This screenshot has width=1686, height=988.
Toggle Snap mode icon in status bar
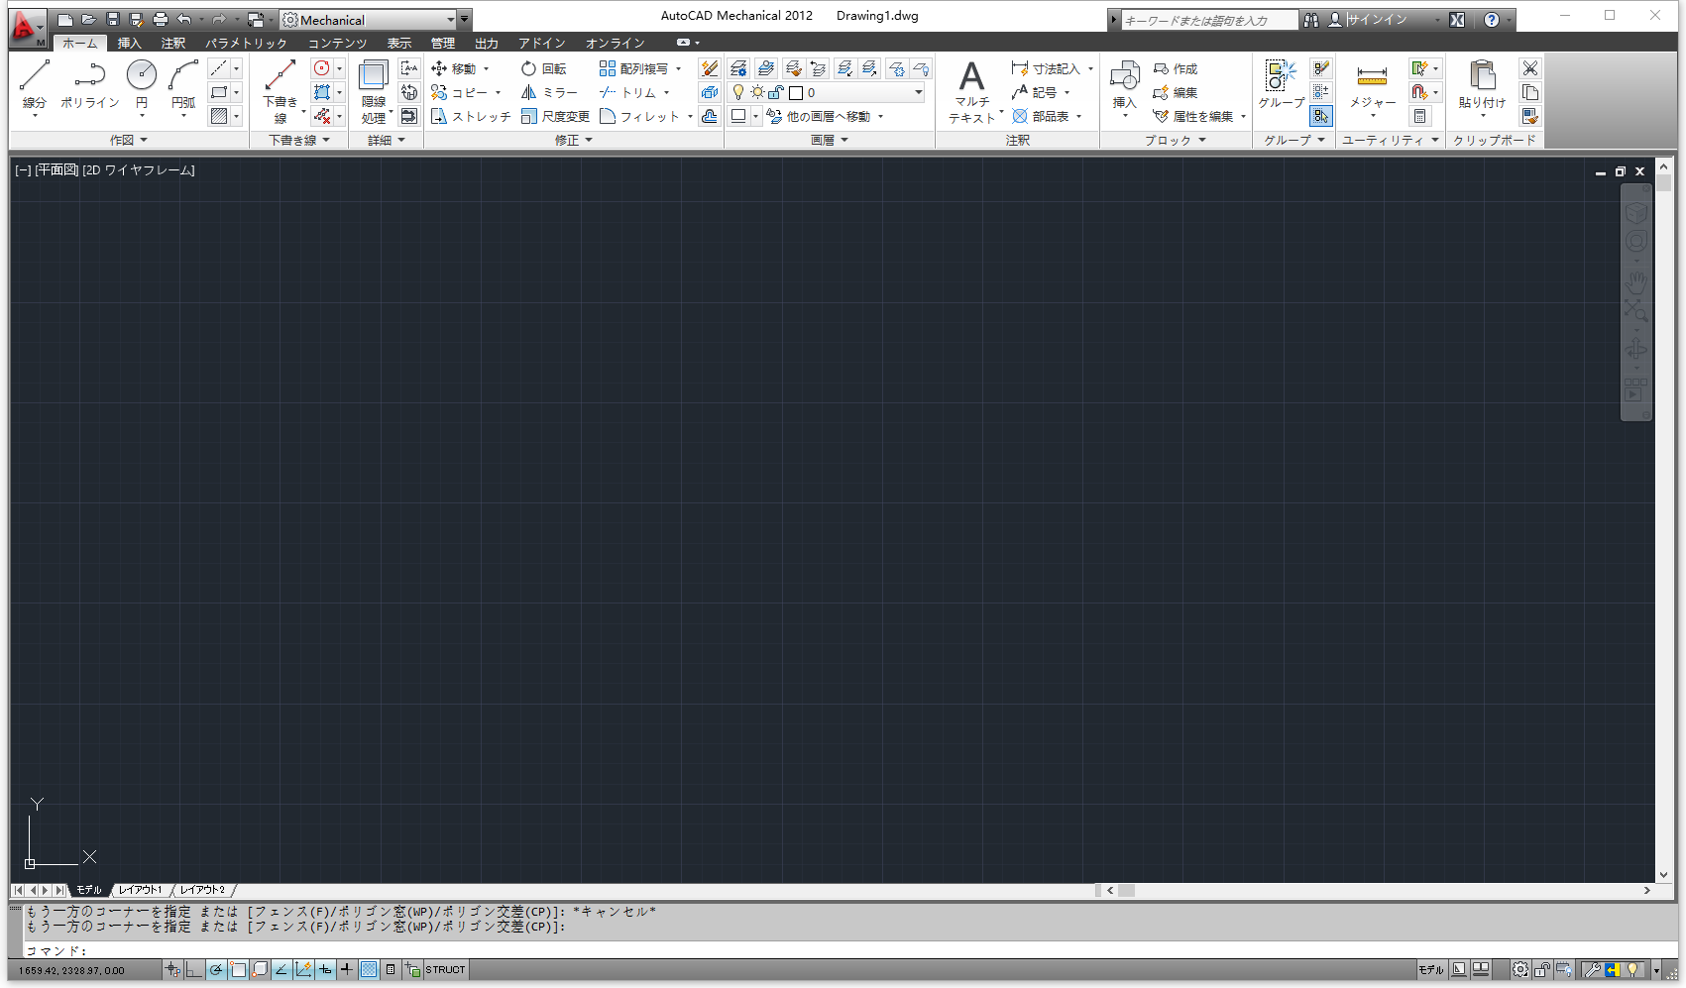pyautogui.click(x=172, y=970)
